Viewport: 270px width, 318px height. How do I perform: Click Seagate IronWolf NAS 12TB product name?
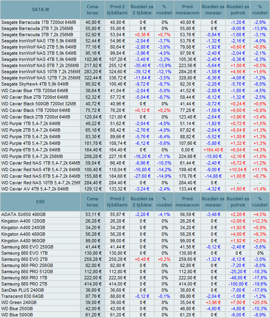click(41, 78)
